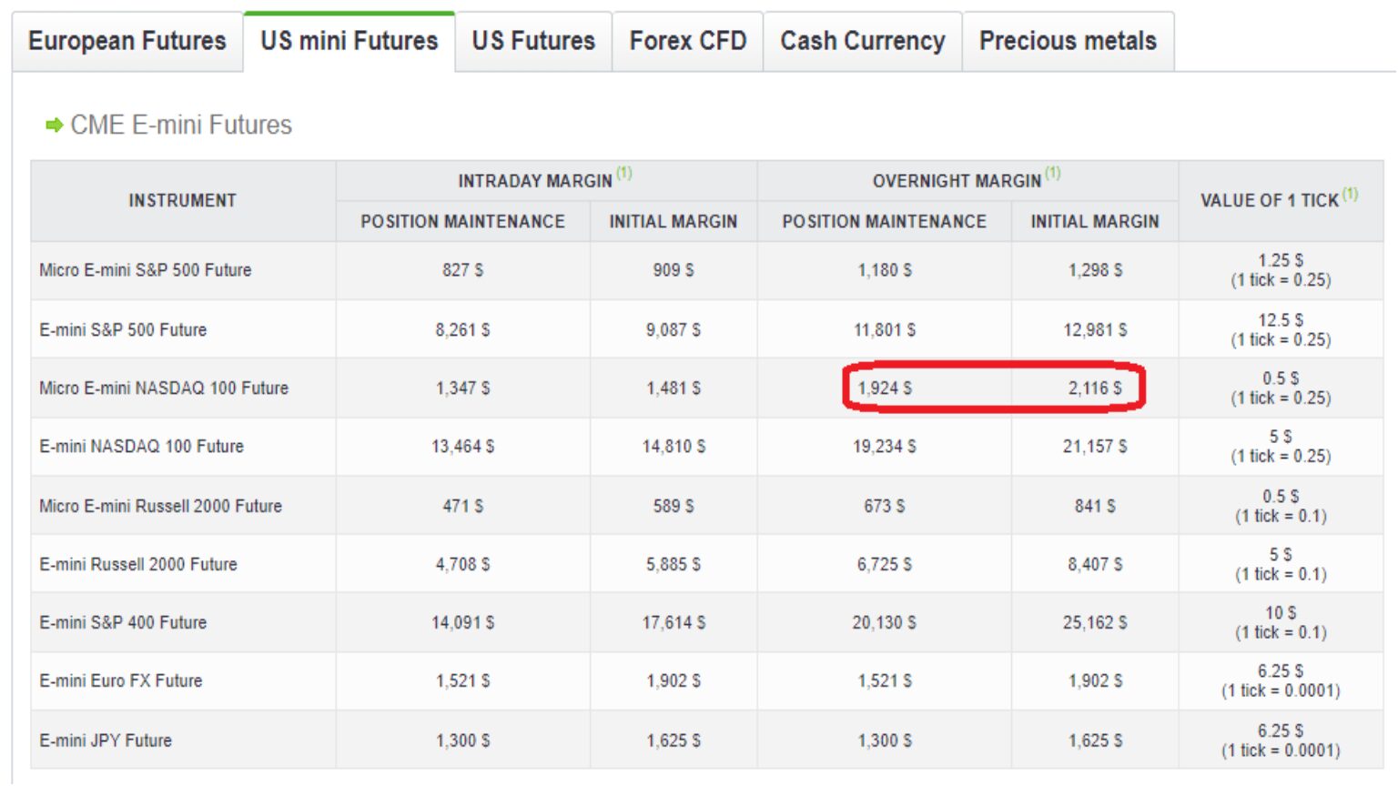Click the E-mini JPY Future instrument name
Image resolution: width=1398 pixels, height=786 pixels.
coord(106,741)
